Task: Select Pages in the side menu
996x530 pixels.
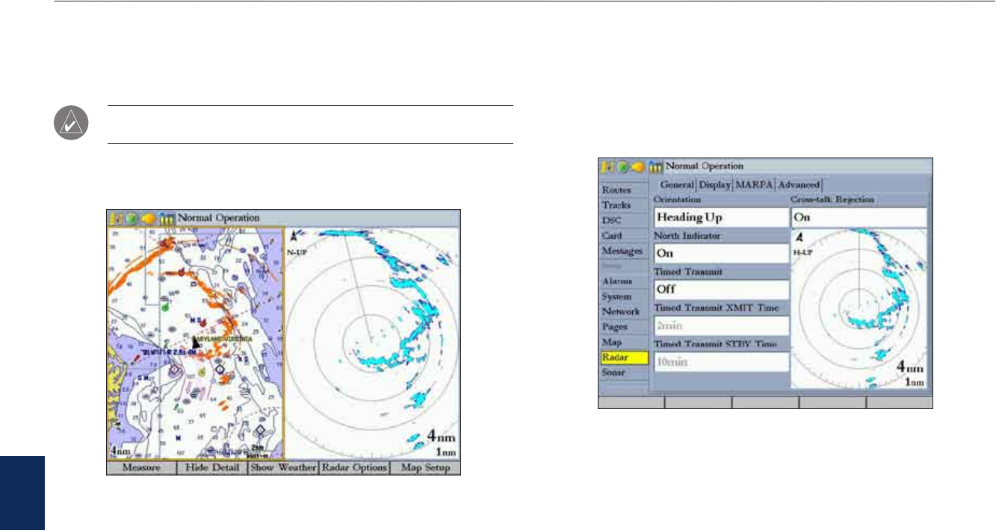Action: [x=623, y=327]
